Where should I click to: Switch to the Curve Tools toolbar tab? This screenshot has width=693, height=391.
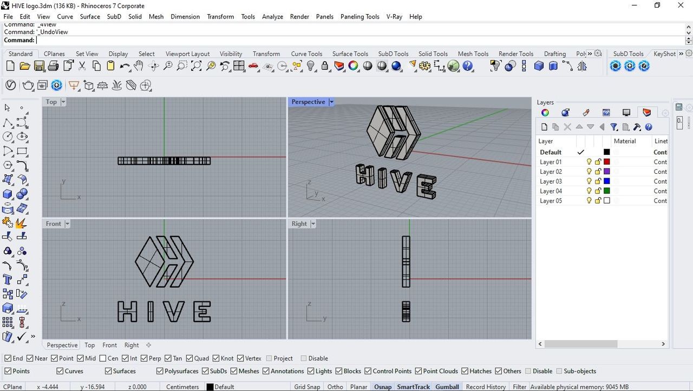click(306, 54)
